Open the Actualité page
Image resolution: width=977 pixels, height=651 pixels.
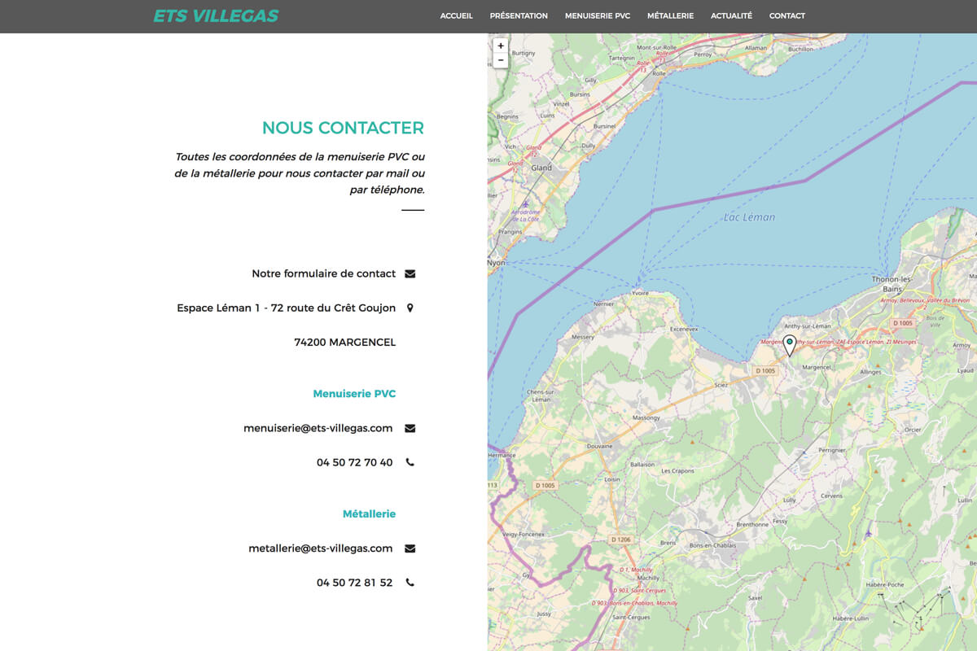(x=731, y=16)
